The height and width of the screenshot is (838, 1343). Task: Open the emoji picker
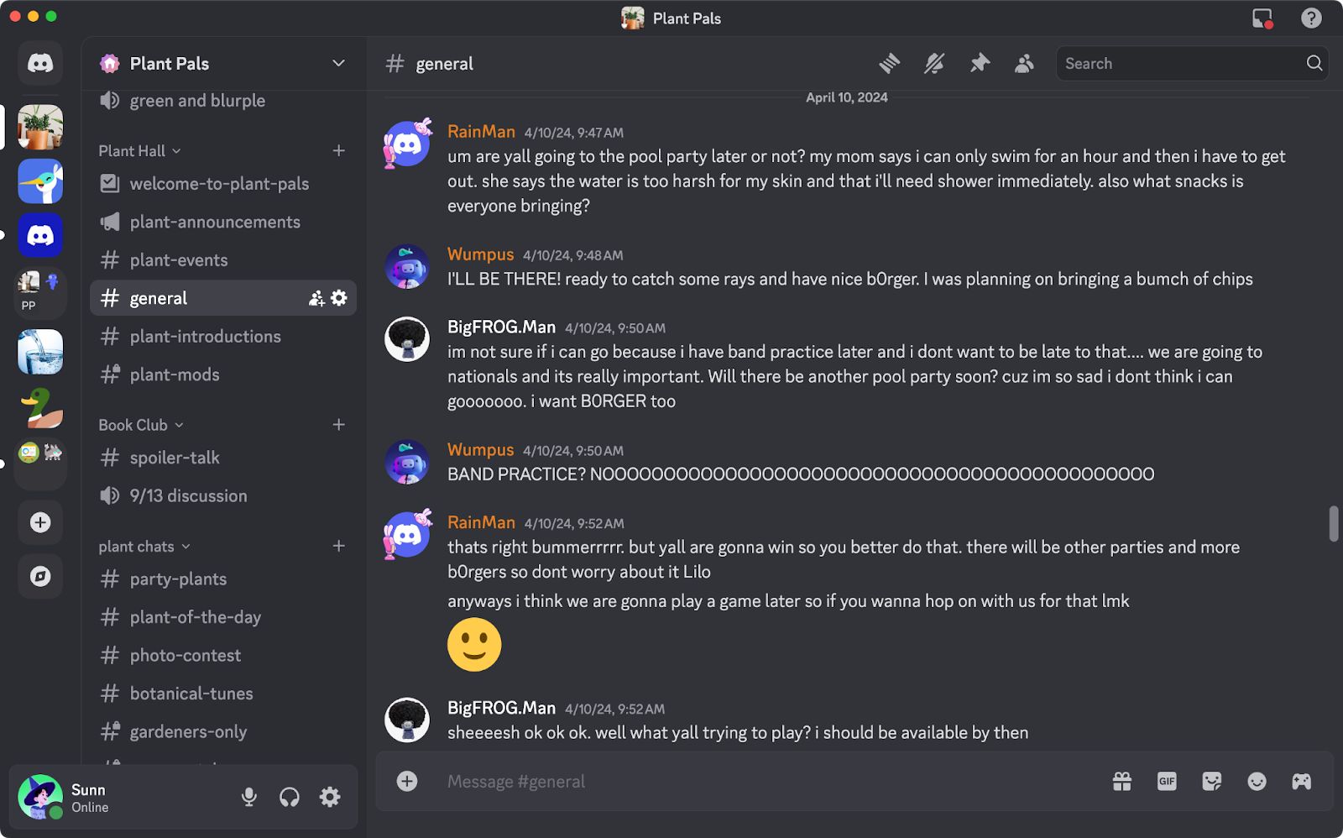1257,781
